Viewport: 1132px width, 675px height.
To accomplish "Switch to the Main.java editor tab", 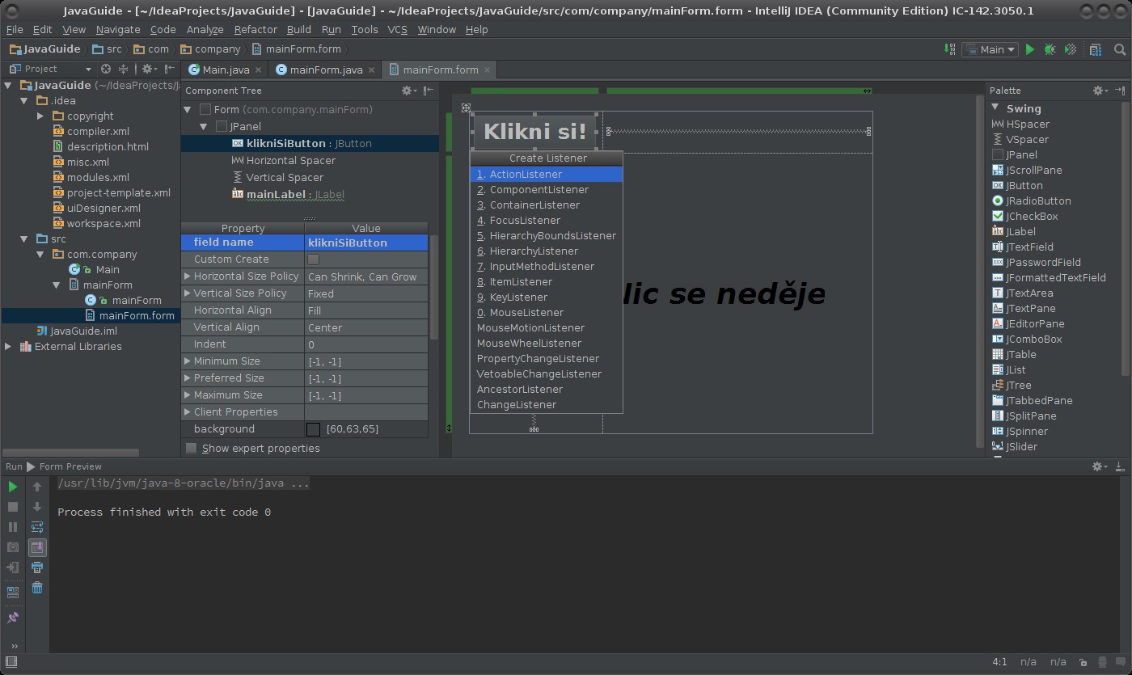I will point(226,70).
